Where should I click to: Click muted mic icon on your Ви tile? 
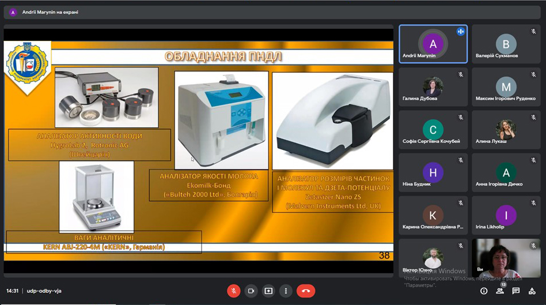tap(533, 246)
